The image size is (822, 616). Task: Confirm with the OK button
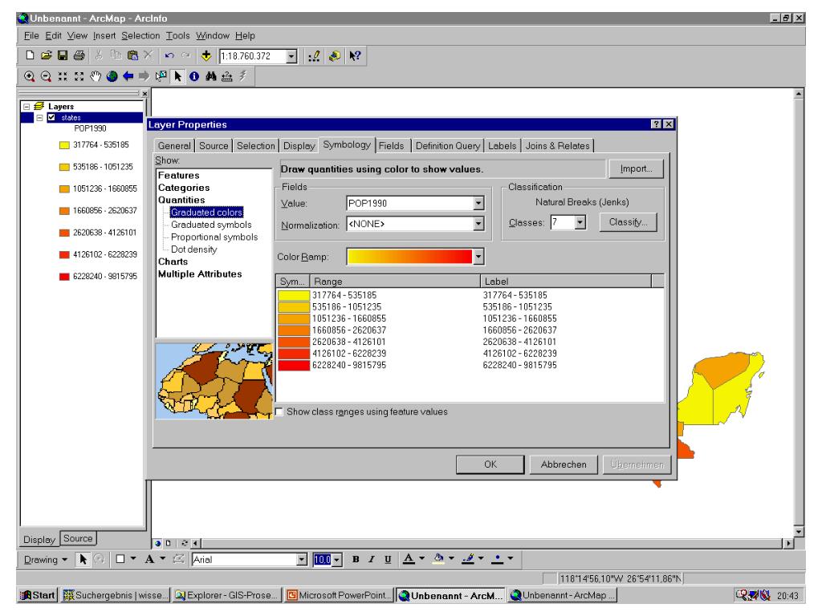490,464
